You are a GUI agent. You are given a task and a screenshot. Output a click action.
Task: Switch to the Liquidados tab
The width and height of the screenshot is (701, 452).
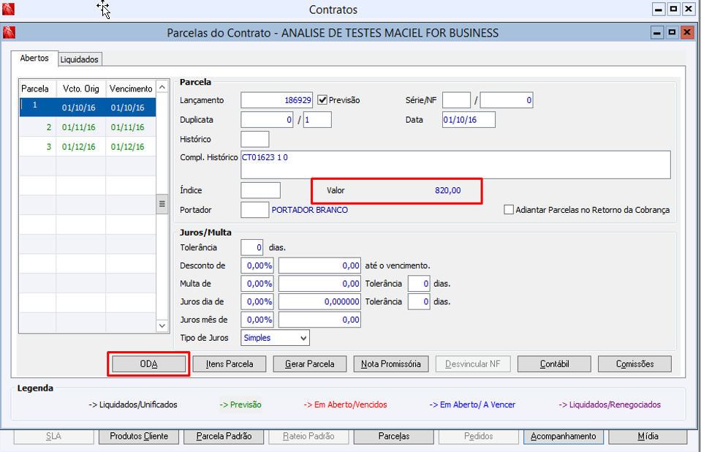coord(80,59)
